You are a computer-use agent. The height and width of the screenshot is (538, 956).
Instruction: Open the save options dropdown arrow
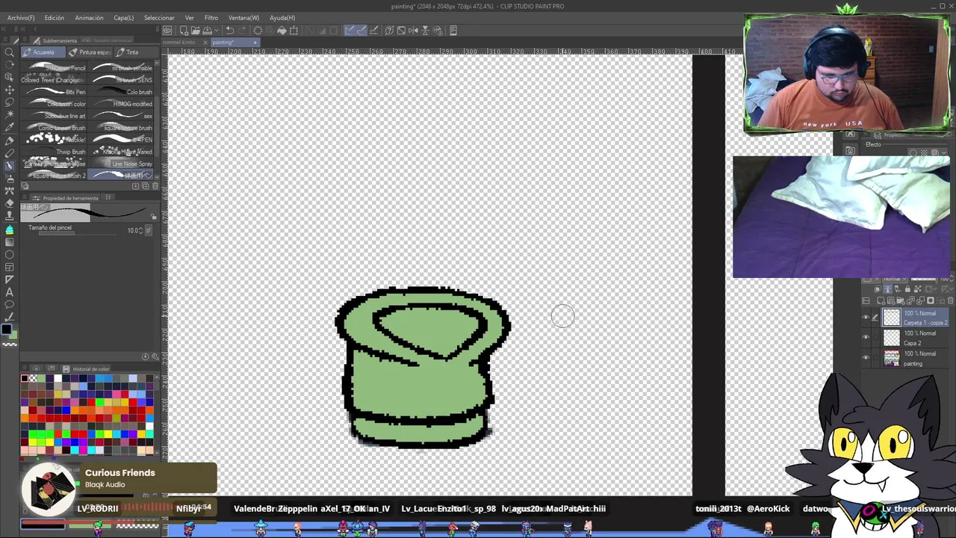pos(215,31)
